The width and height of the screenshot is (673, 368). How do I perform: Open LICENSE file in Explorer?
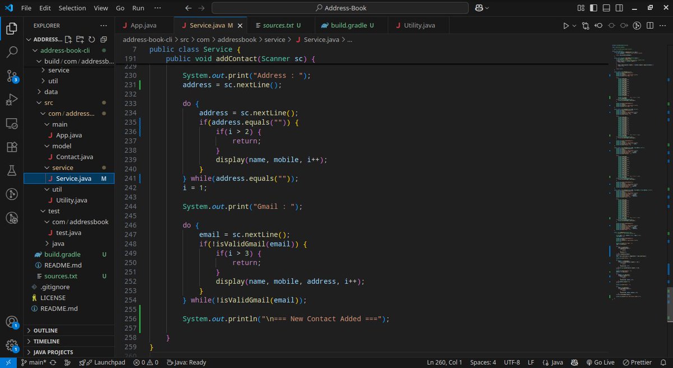tap(68, 298)
